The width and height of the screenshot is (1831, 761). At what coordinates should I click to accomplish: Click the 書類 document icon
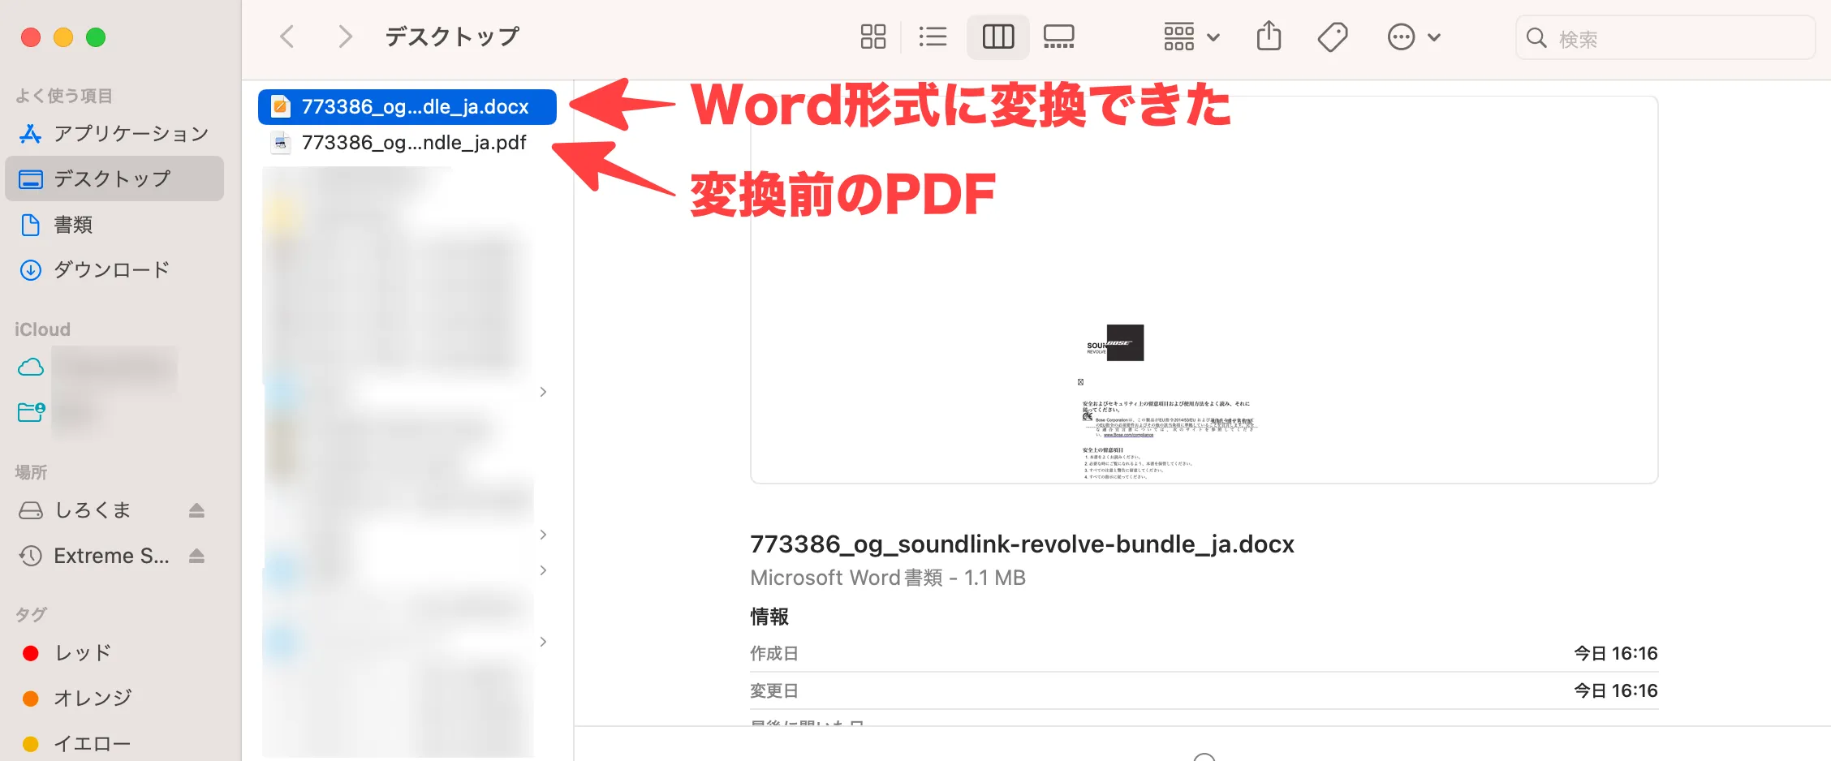point(30,225)
